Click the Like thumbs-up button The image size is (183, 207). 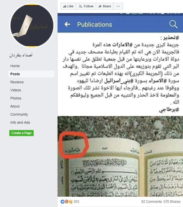tap(68, 6)
